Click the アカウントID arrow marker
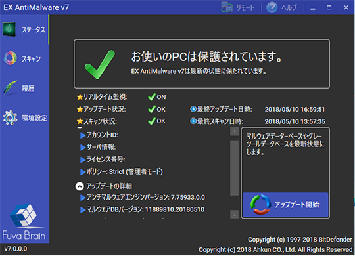The image size is (355, 256). click(83, 135)
